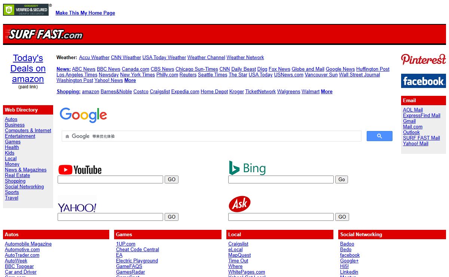Open Barnes&Noble shopping link
Viewport: 449px width, 277px height.
116,92
